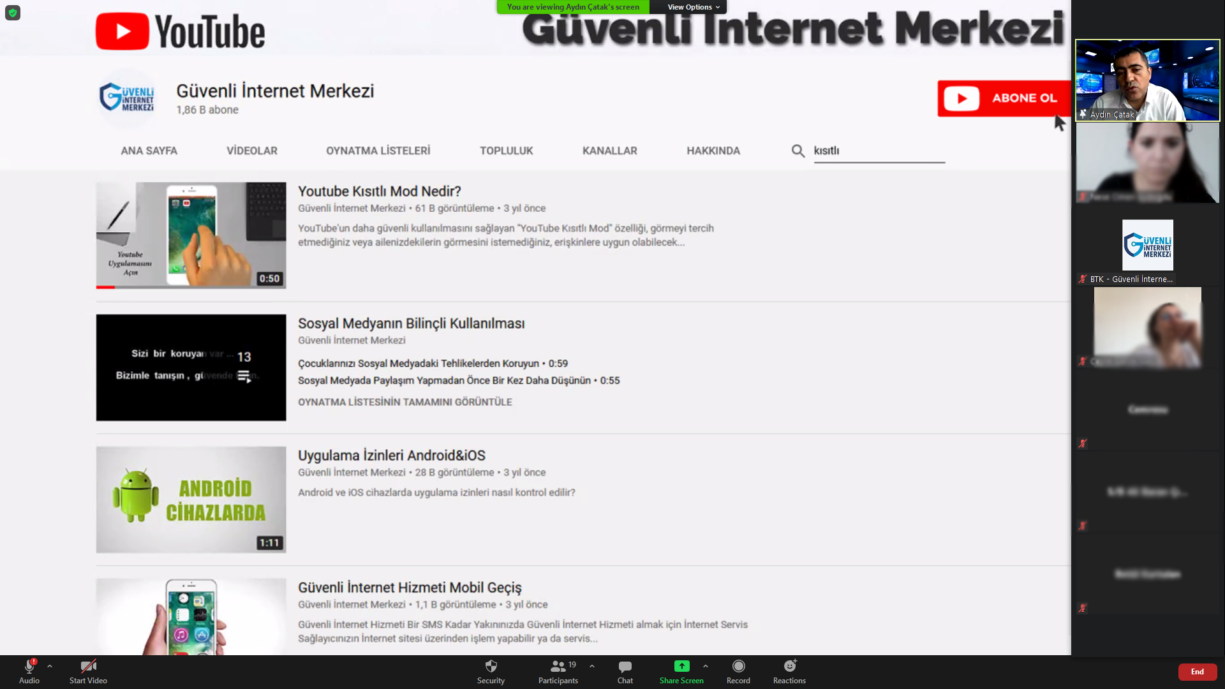Click Sosyal Medyanın Bilinçli Kullanılması title
The height and width of the screenshot is (689, 1225).
click(412, 323)
